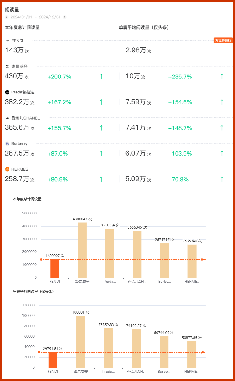The width and height of the screenshot is (235, 381).
Task: Click the 路易威登 bar labeled 4300043 次
Action: (x=82, y=250)
